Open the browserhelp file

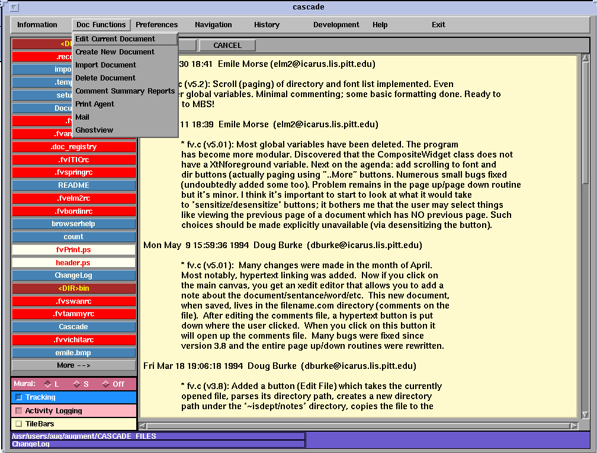click(x=73, y=224)
